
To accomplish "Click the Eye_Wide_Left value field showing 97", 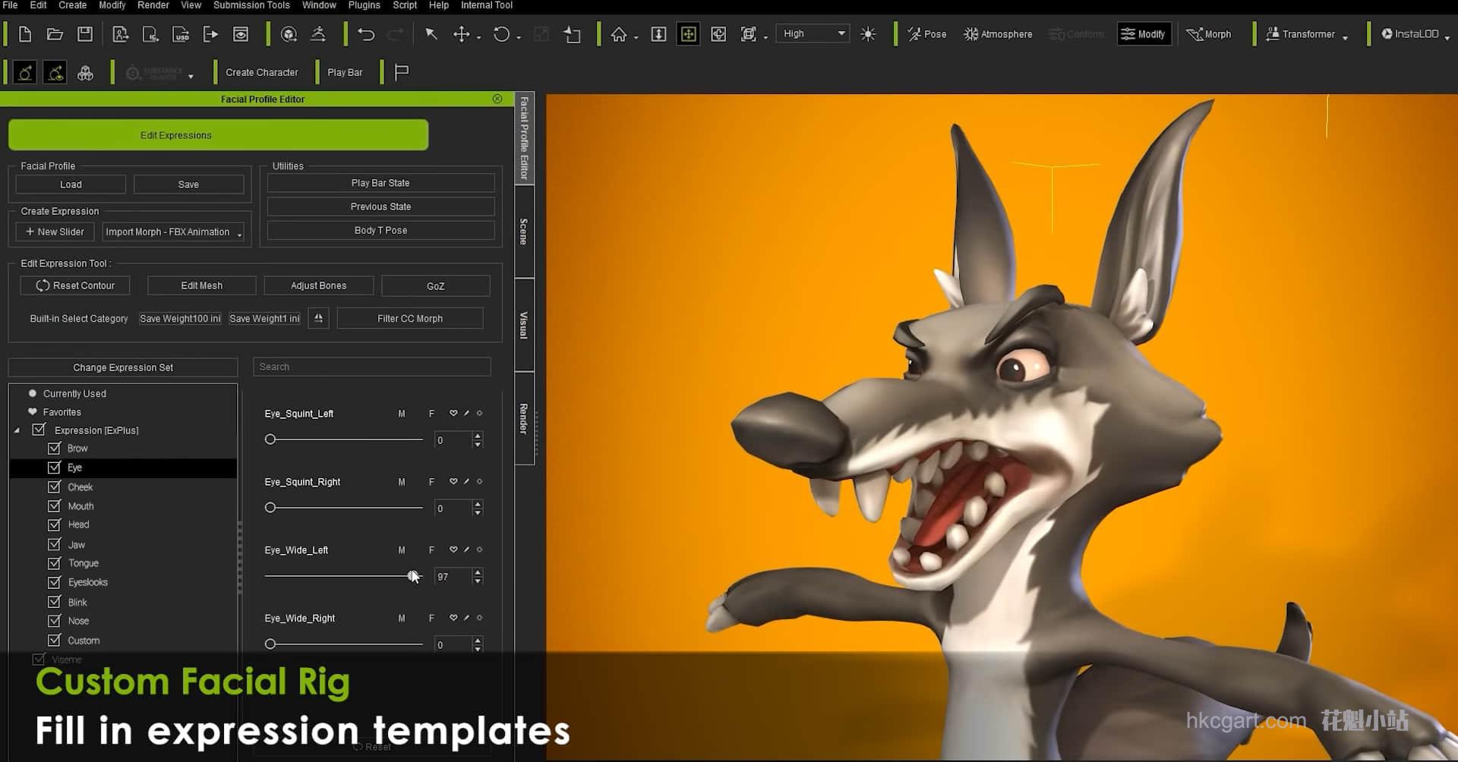I will point(453,577).
